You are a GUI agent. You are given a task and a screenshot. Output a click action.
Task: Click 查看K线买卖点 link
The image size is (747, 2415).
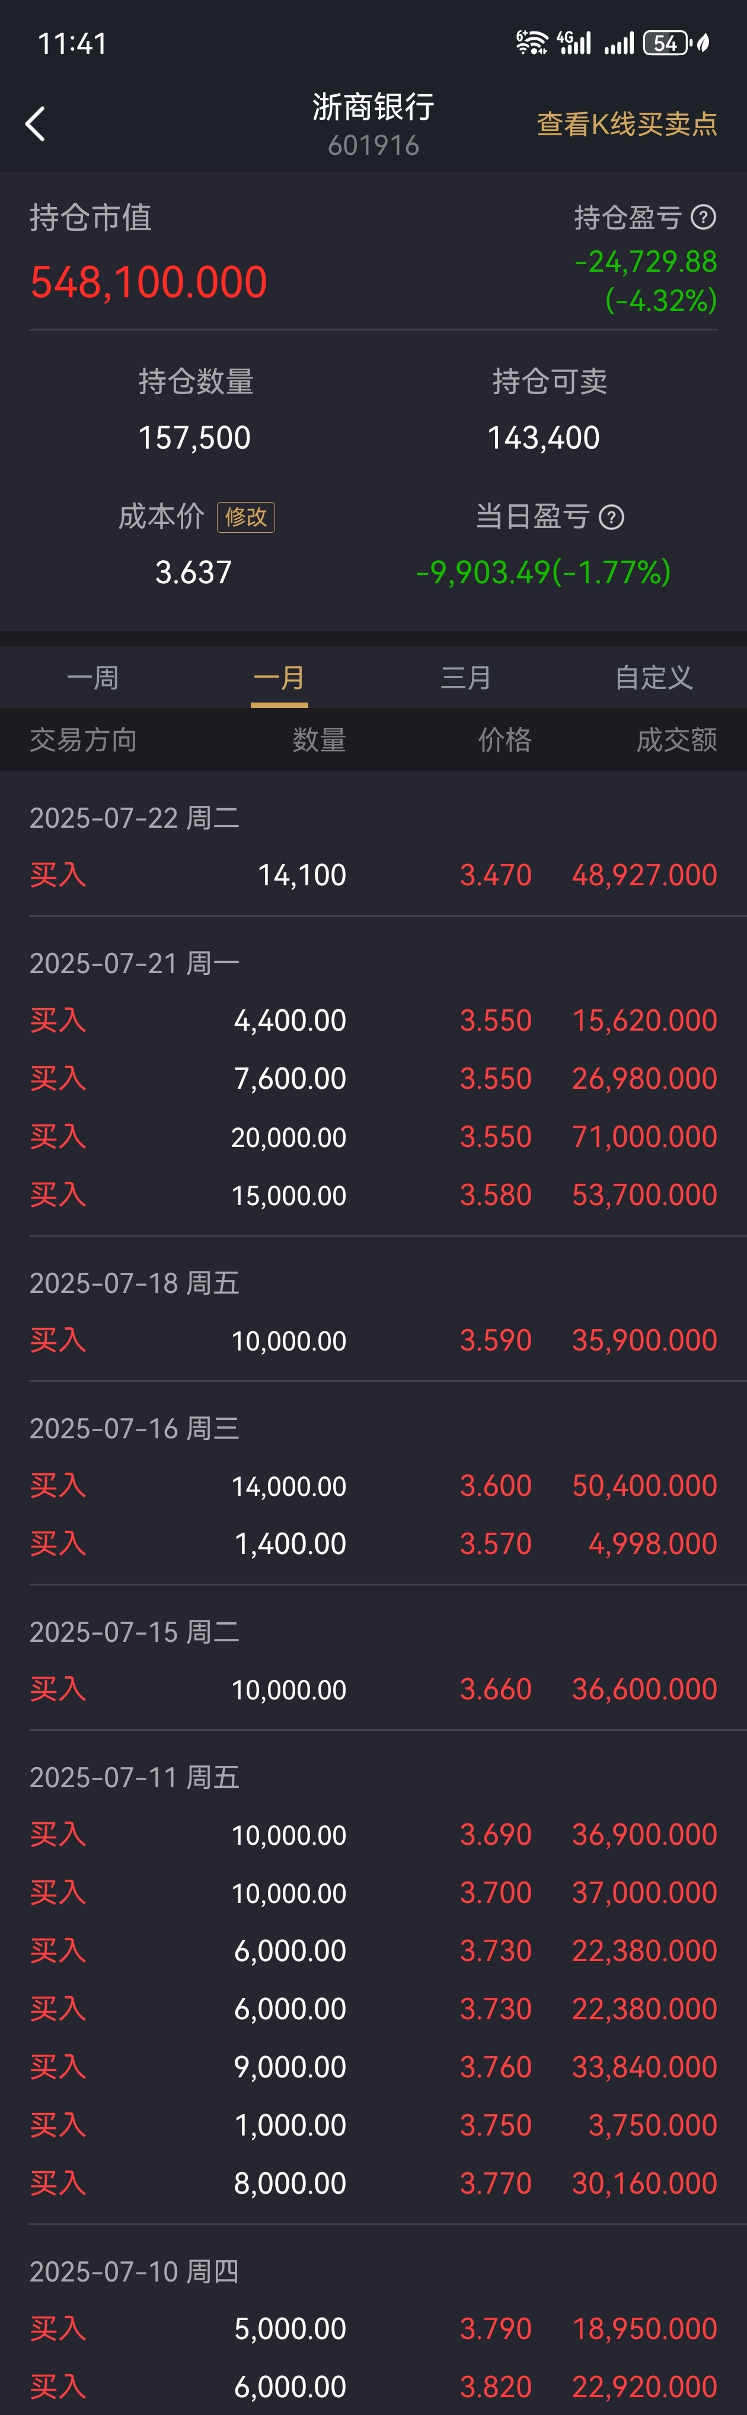[x=626, y=124]
